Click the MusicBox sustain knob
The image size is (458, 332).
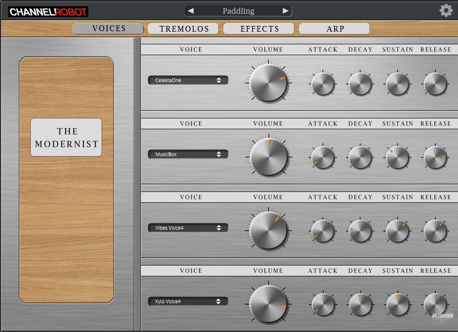[x=398, y=158]
